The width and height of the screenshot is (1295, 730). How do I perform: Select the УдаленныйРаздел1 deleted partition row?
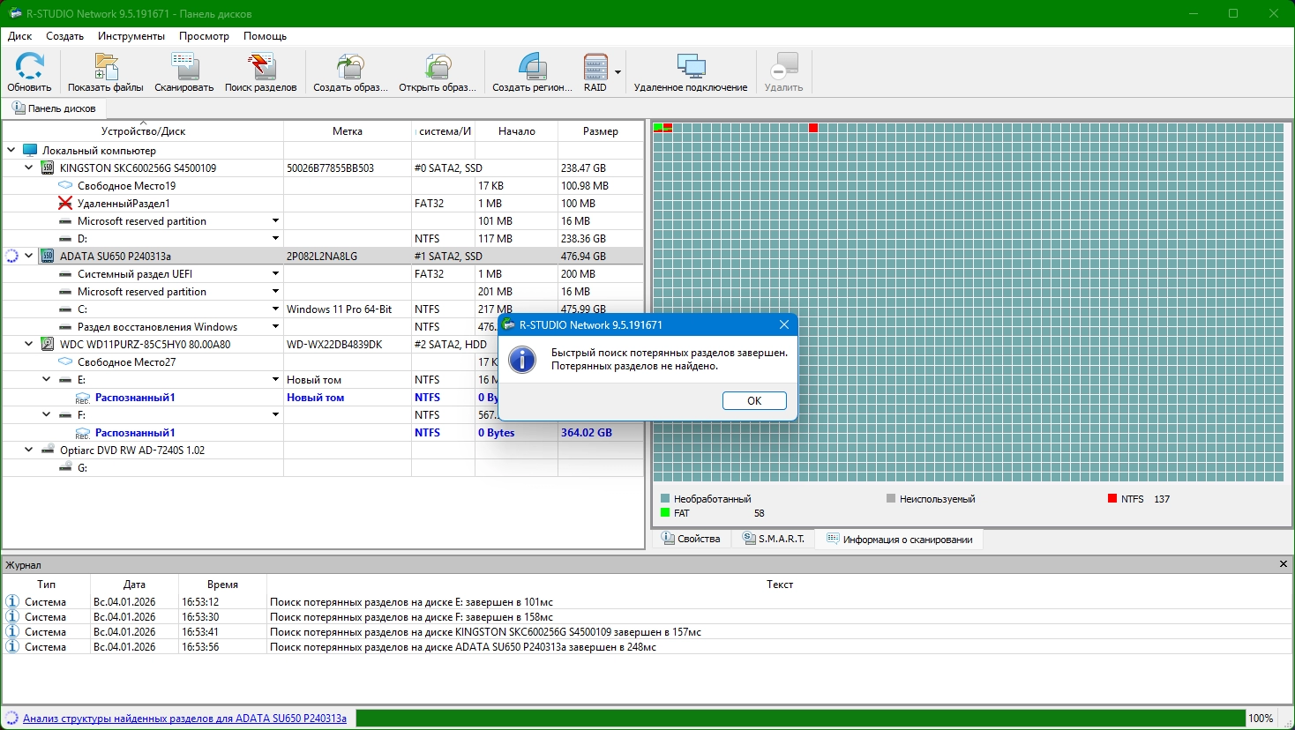point(124,204)
